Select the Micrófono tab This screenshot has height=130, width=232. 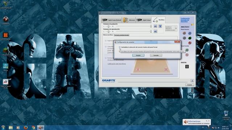coord(158,20)
